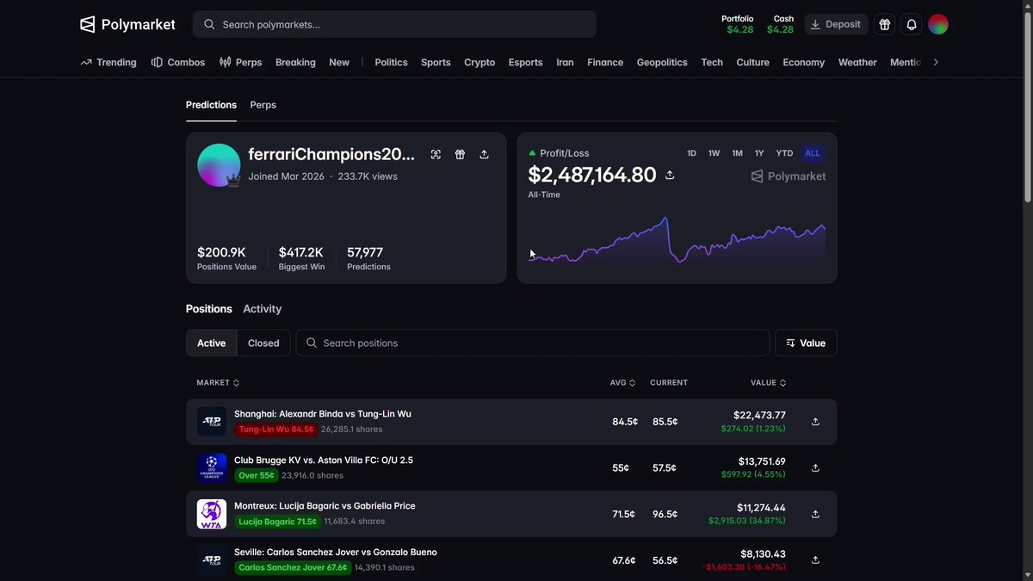Click the Champions League market thumbnail
Viewport: 1033px width, 581px height.
pos(212,468)
